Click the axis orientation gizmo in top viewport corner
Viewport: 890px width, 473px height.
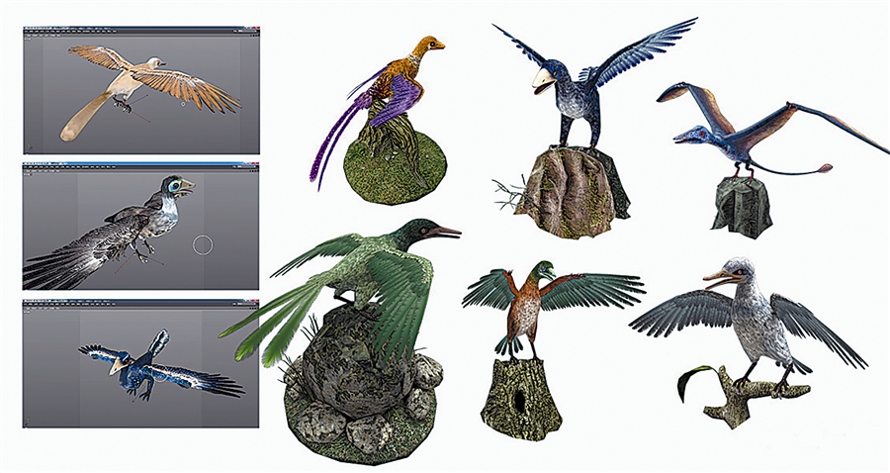coord(31,145)
